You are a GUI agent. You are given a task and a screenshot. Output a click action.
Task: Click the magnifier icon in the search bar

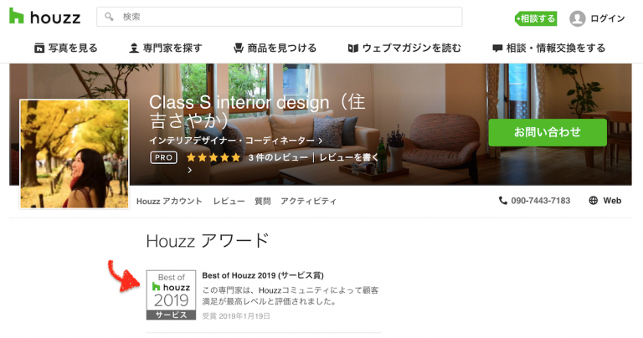(x=109, y=17)
